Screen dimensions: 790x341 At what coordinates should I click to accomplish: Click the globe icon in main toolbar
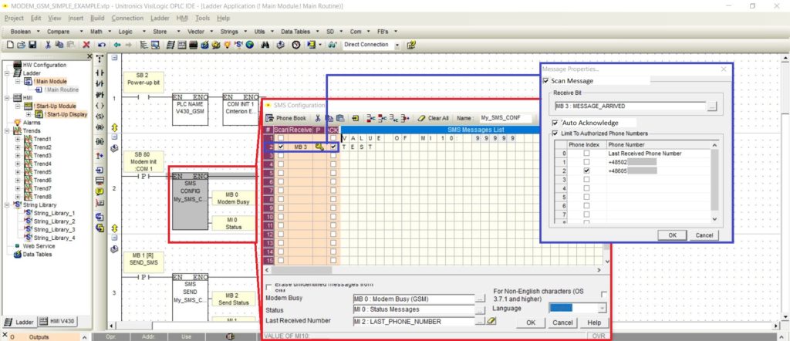[x=249, y=45]
